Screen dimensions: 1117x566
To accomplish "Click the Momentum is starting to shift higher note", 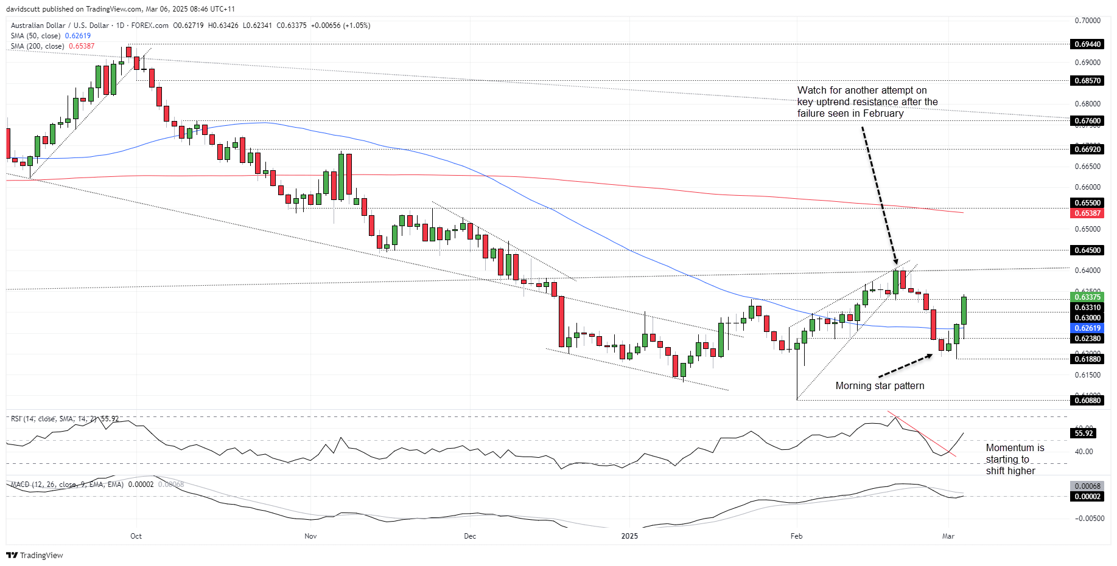I will [1015, 460].
